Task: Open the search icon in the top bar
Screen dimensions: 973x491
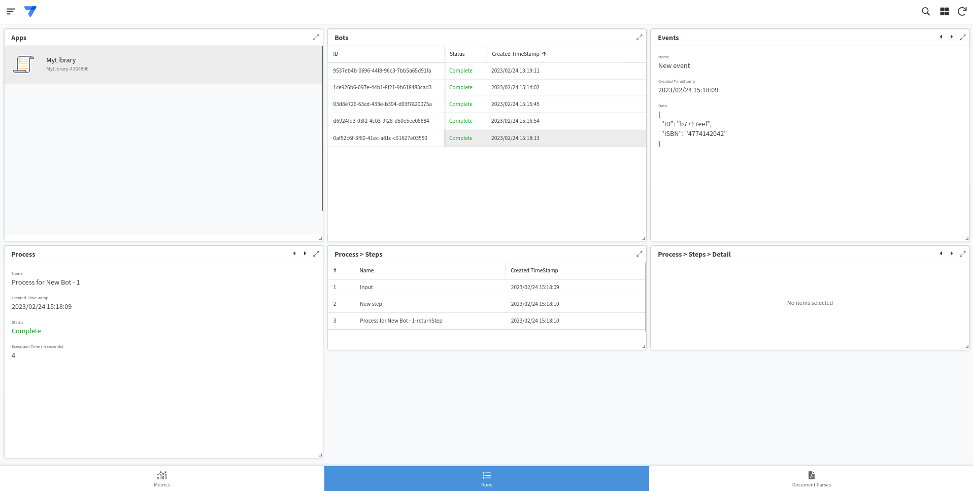Action: (925, 11)
